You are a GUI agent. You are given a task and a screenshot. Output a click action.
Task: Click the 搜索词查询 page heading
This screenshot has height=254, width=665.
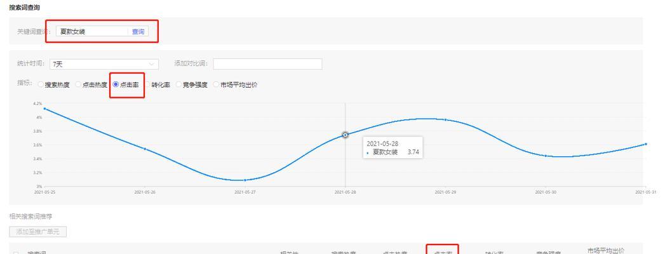click(25, 8)
